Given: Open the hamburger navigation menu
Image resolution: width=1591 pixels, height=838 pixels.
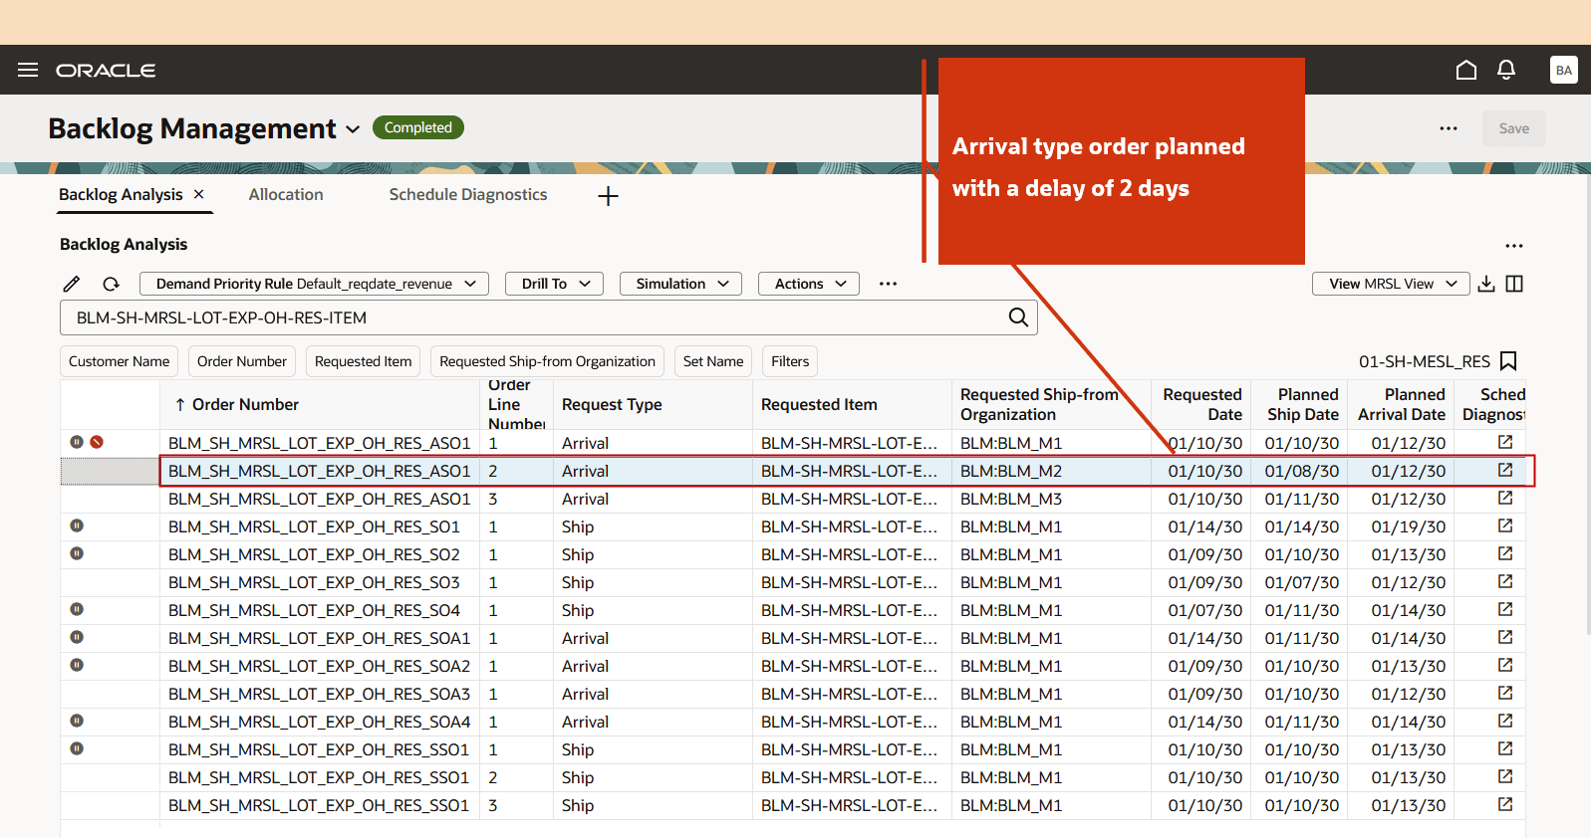Looking at the screenshot, I should click(x=28, y=70).
